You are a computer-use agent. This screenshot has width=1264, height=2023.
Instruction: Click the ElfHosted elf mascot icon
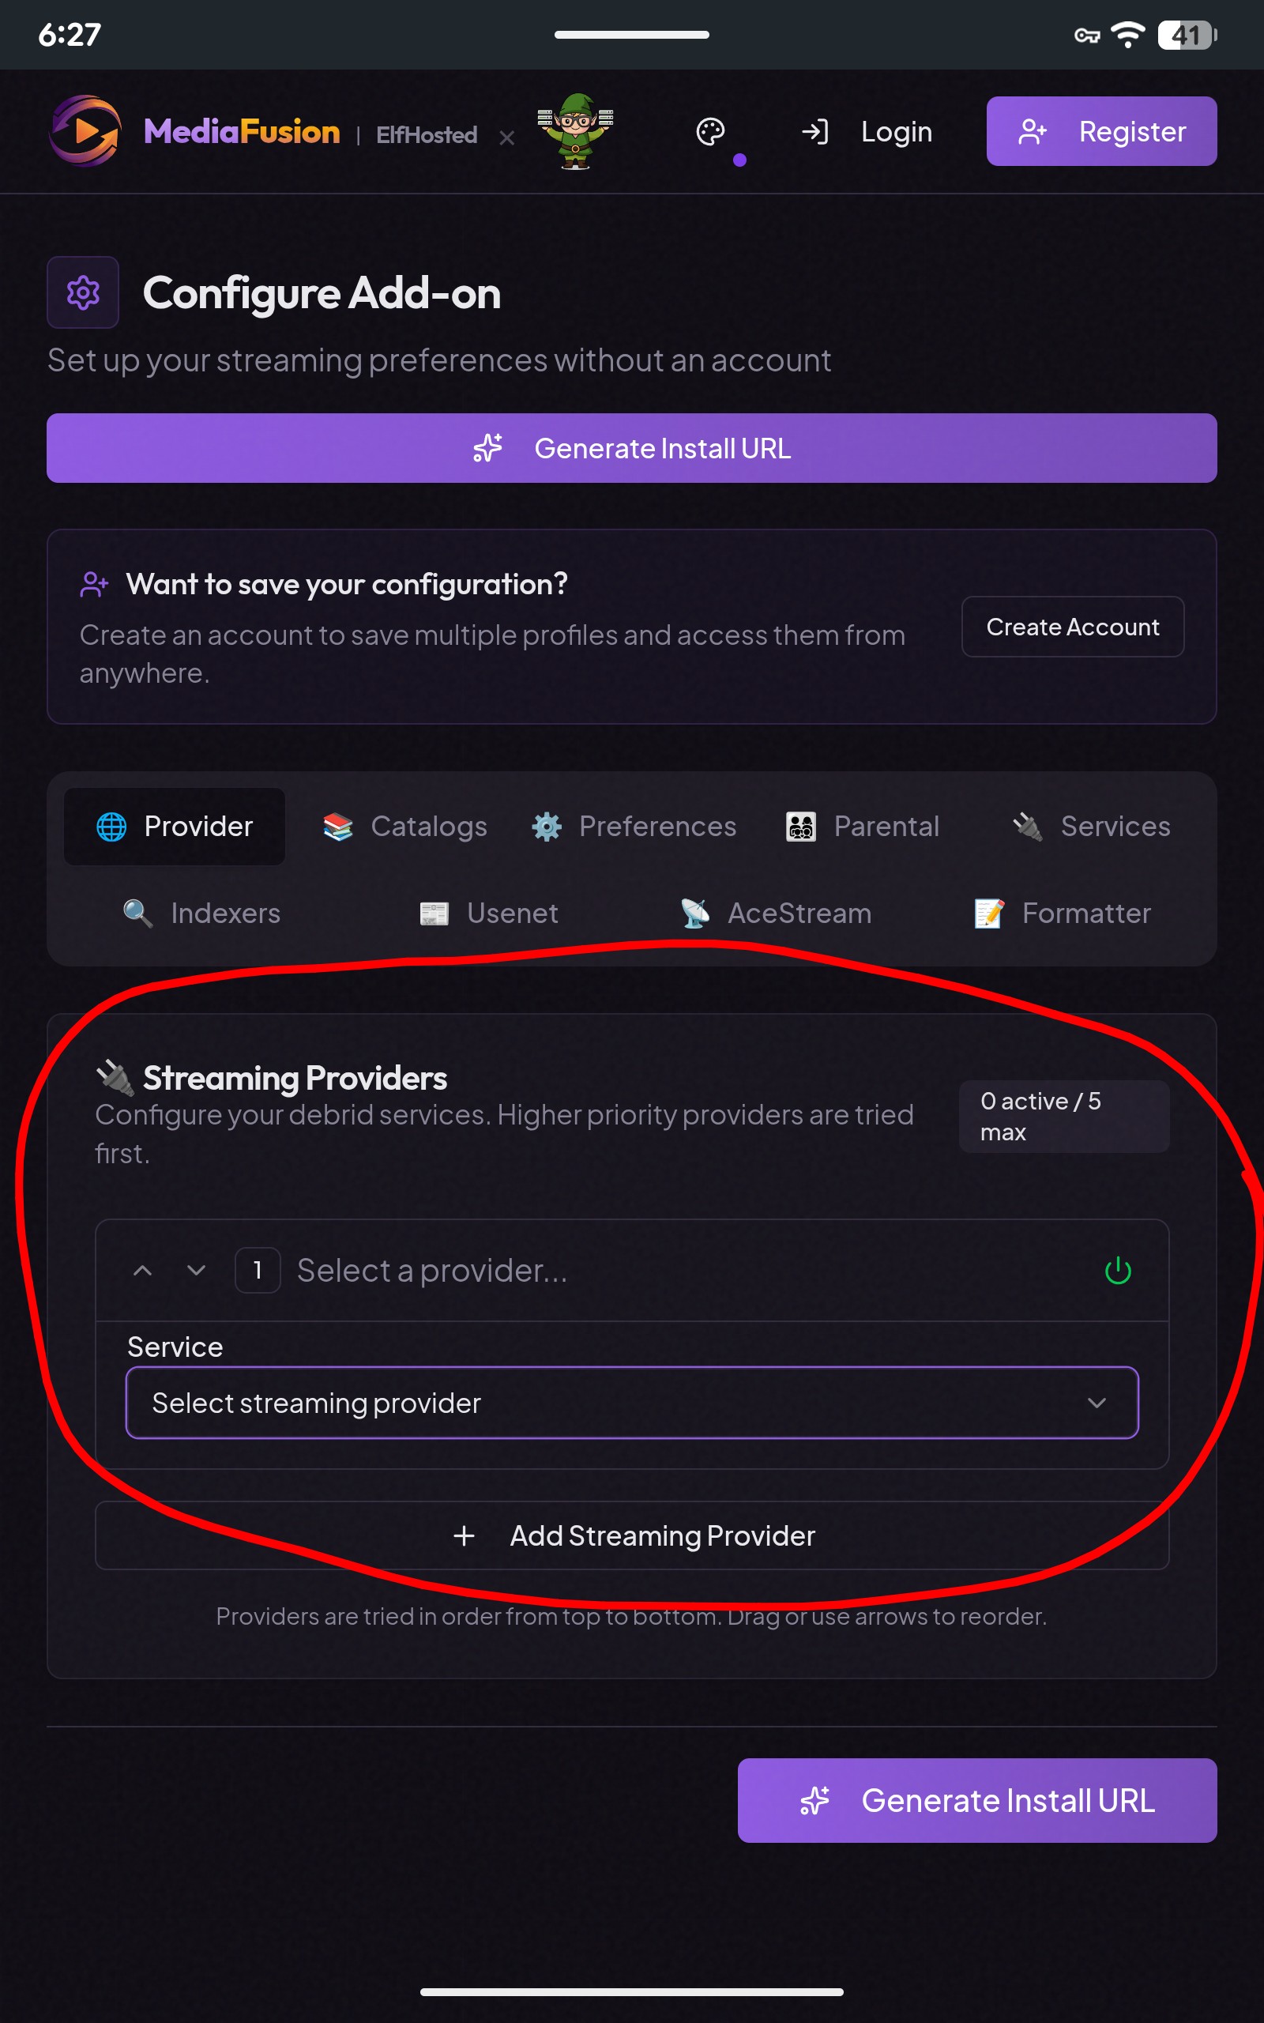[575, 131]
